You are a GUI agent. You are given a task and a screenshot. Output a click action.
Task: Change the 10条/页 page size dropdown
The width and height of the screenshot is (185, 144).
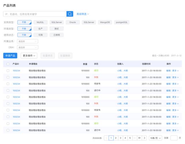point(156,138)
